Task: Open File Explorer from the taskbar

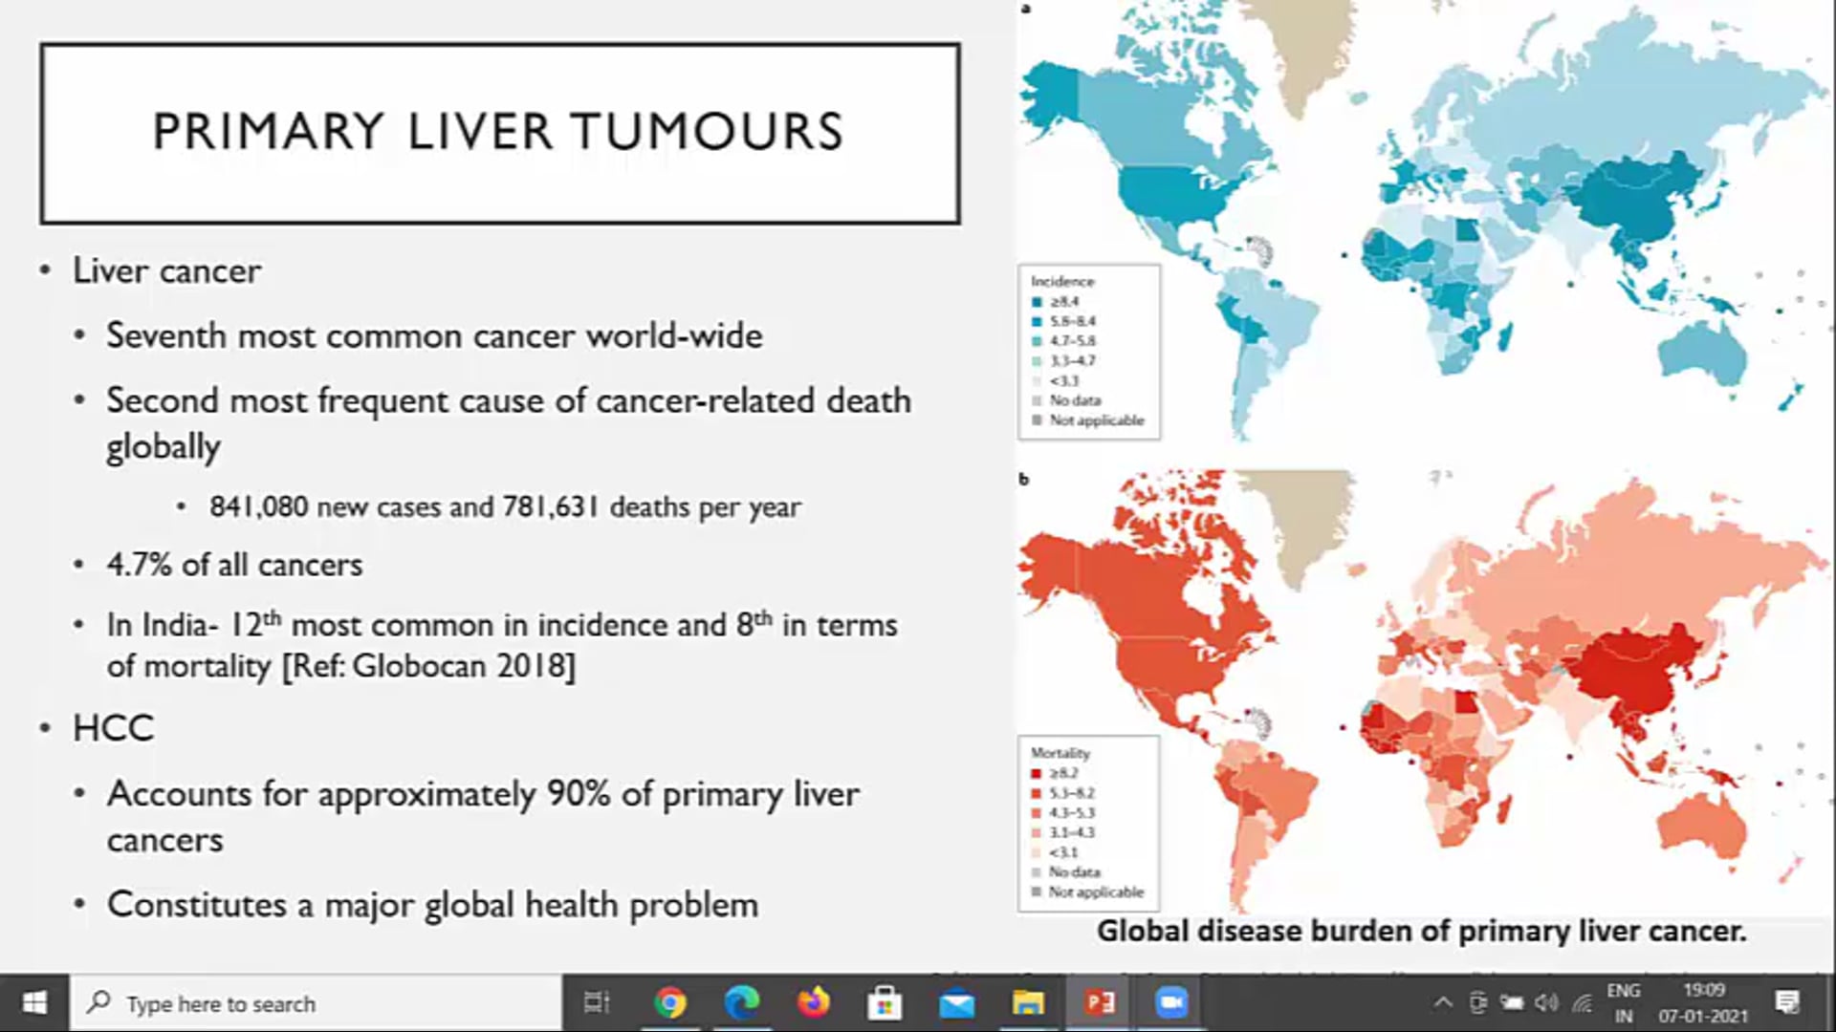Action: 1027,1003
